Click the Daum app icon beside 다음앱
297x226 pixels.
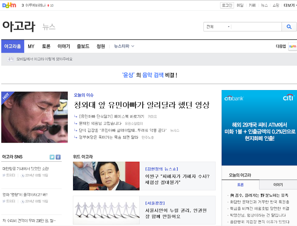(x=292, y=46)
